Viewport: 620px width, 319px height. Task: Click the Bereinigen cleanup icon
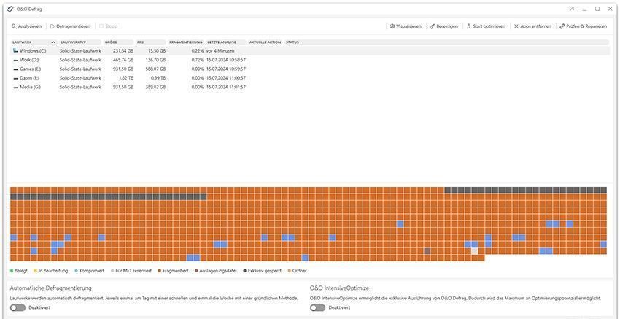tap(433, 26)
